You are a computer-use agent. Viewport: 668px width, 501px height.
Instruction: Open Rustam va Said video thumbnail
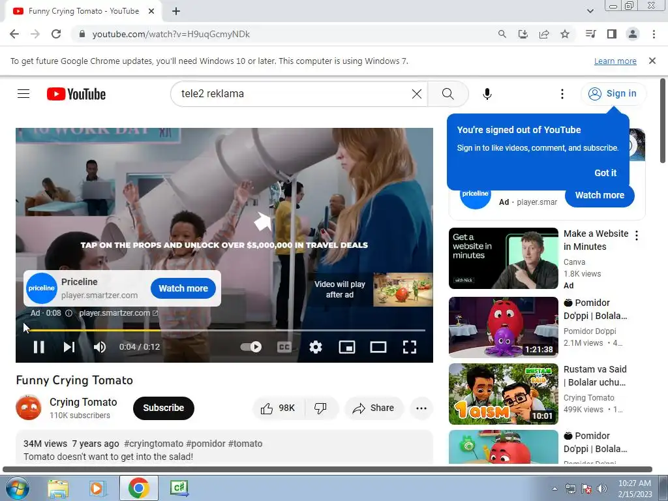pos(503,393)
